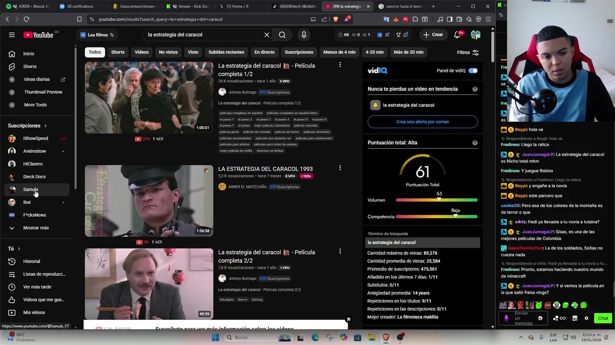Open more options for LA ESTRATEGIA DEL CARACOL 1993
The height and width of the screenshot is (345, 615).
340,168
